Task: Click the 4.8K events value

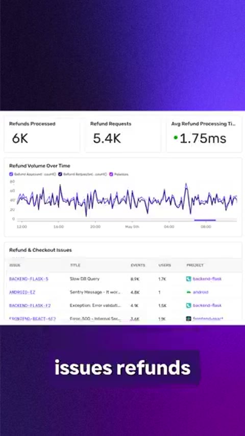Action: point(135,292)
